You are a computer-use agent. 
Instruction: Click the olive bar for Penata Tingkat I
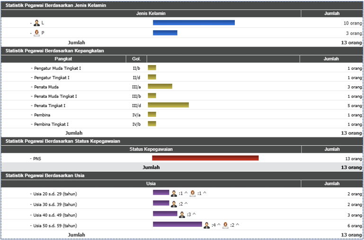[x=168, y=105]
